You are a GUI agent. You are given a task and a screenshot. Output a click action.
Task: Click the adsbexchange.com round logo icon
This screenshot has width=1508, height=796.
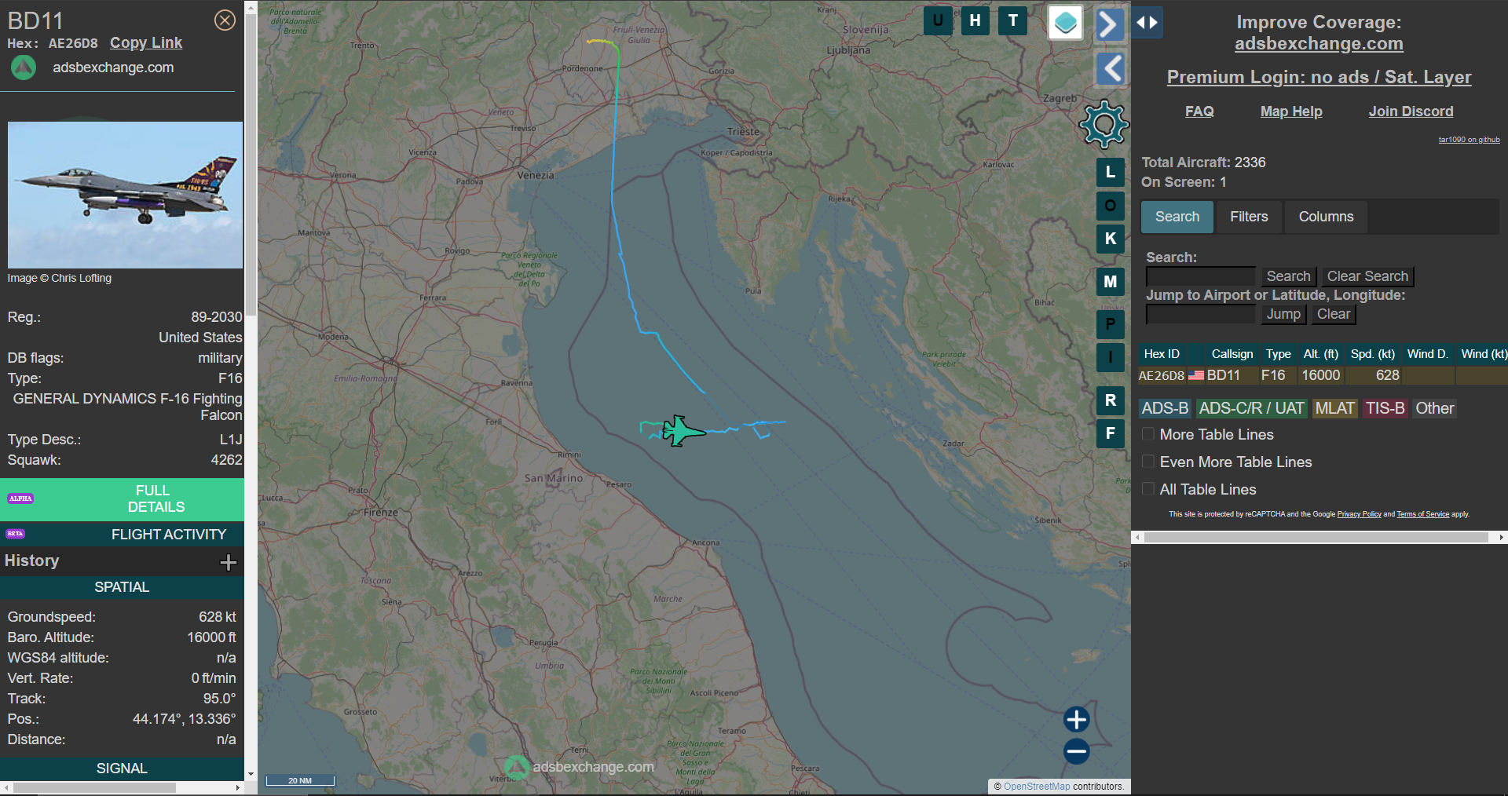(23, 68)
